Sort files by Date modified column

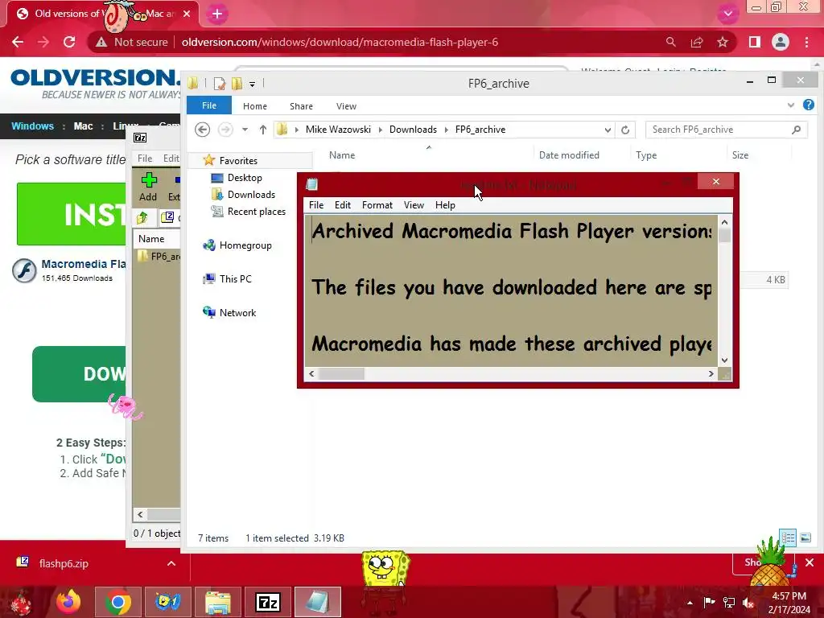click(x=569, y=155)
